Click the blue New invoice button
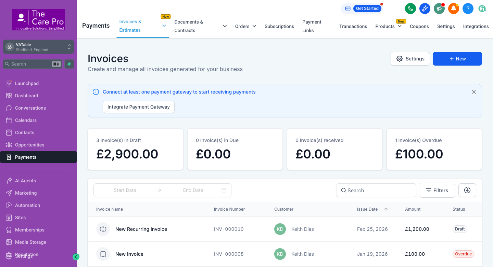The image size is (493, 267). [x=457, y=59]
